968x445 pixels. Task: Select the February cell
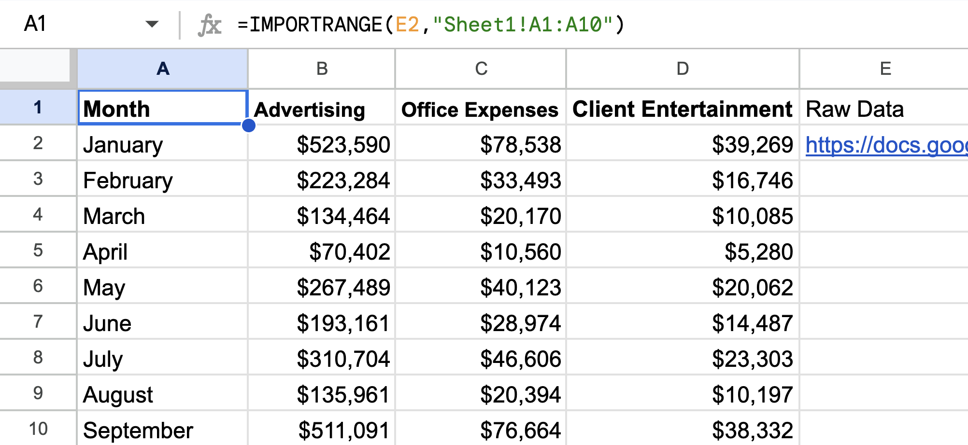click(163, 179)
